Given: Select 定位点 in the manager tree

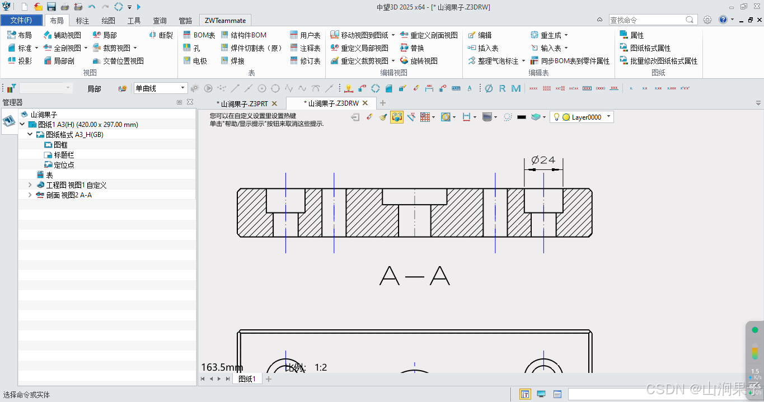Looking at the screenshot, I should tap(63, 165).
